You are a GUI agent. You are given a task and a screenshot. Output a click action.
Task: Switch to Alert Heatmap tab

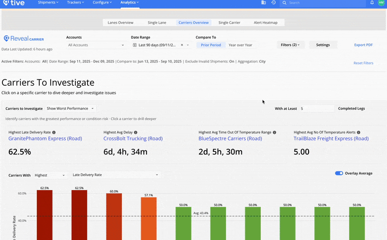pos(266,22)
